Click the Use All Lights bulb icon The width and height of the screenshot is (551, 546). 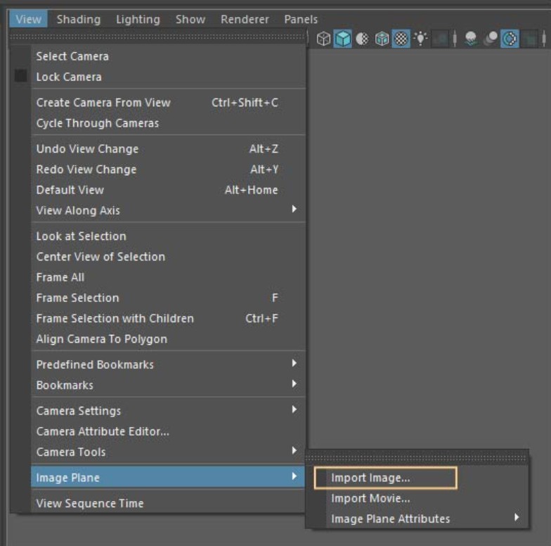coord(420,39)
